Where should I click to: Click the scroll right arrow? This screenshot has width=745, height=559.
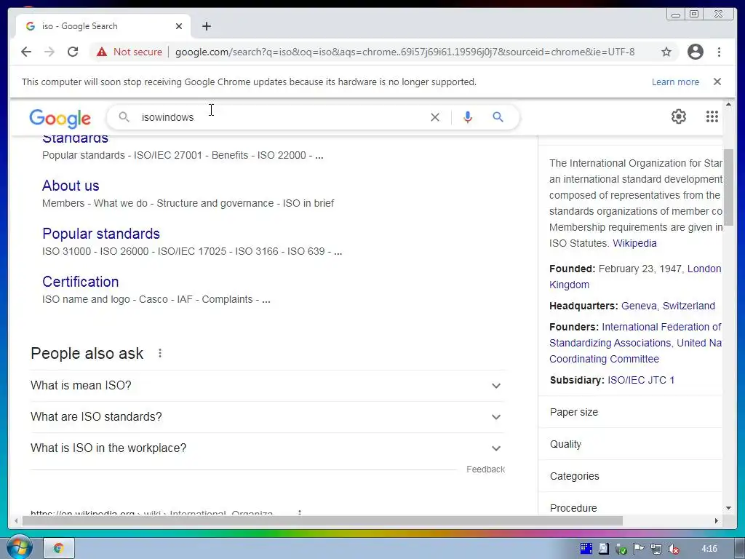pyautogui.click(x=717, y=521)
